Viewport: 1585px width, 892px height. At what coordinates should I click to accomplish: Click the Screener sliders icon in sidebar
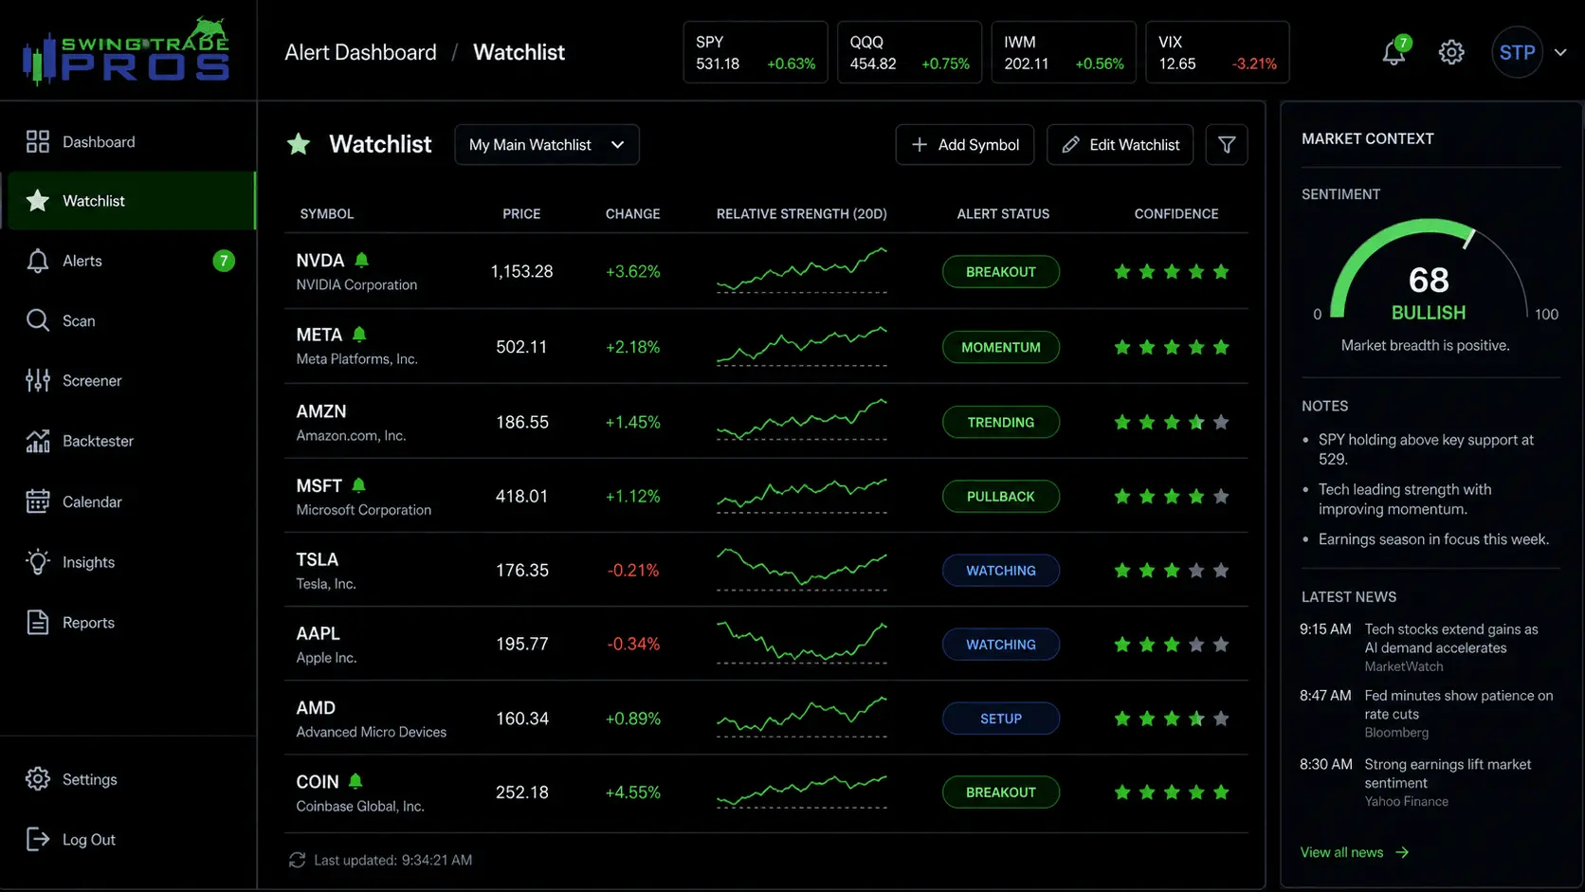38,380
